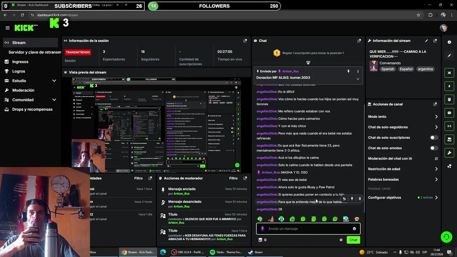Click the argentina tag chip
This screenshot has height=257, width=457.
coord(425,69)
